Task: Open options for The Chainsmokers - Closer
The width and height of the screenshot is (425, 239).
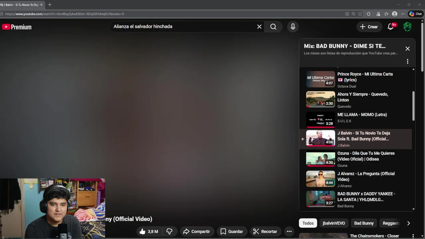Action: pos(413,236)
